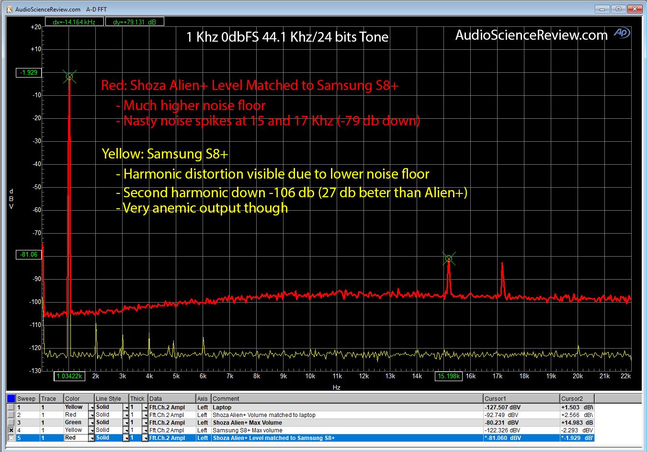647x452 pixels.
Task: Open Thick dropdown for sweep 2
Action: (145, 415)
